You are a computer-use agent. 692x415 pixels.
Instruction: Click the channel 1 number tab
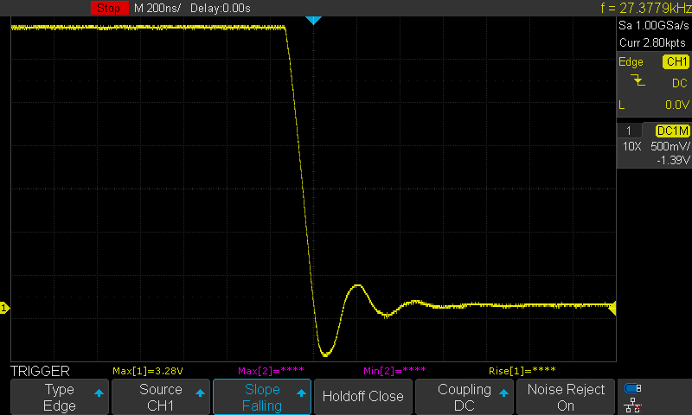629,130
